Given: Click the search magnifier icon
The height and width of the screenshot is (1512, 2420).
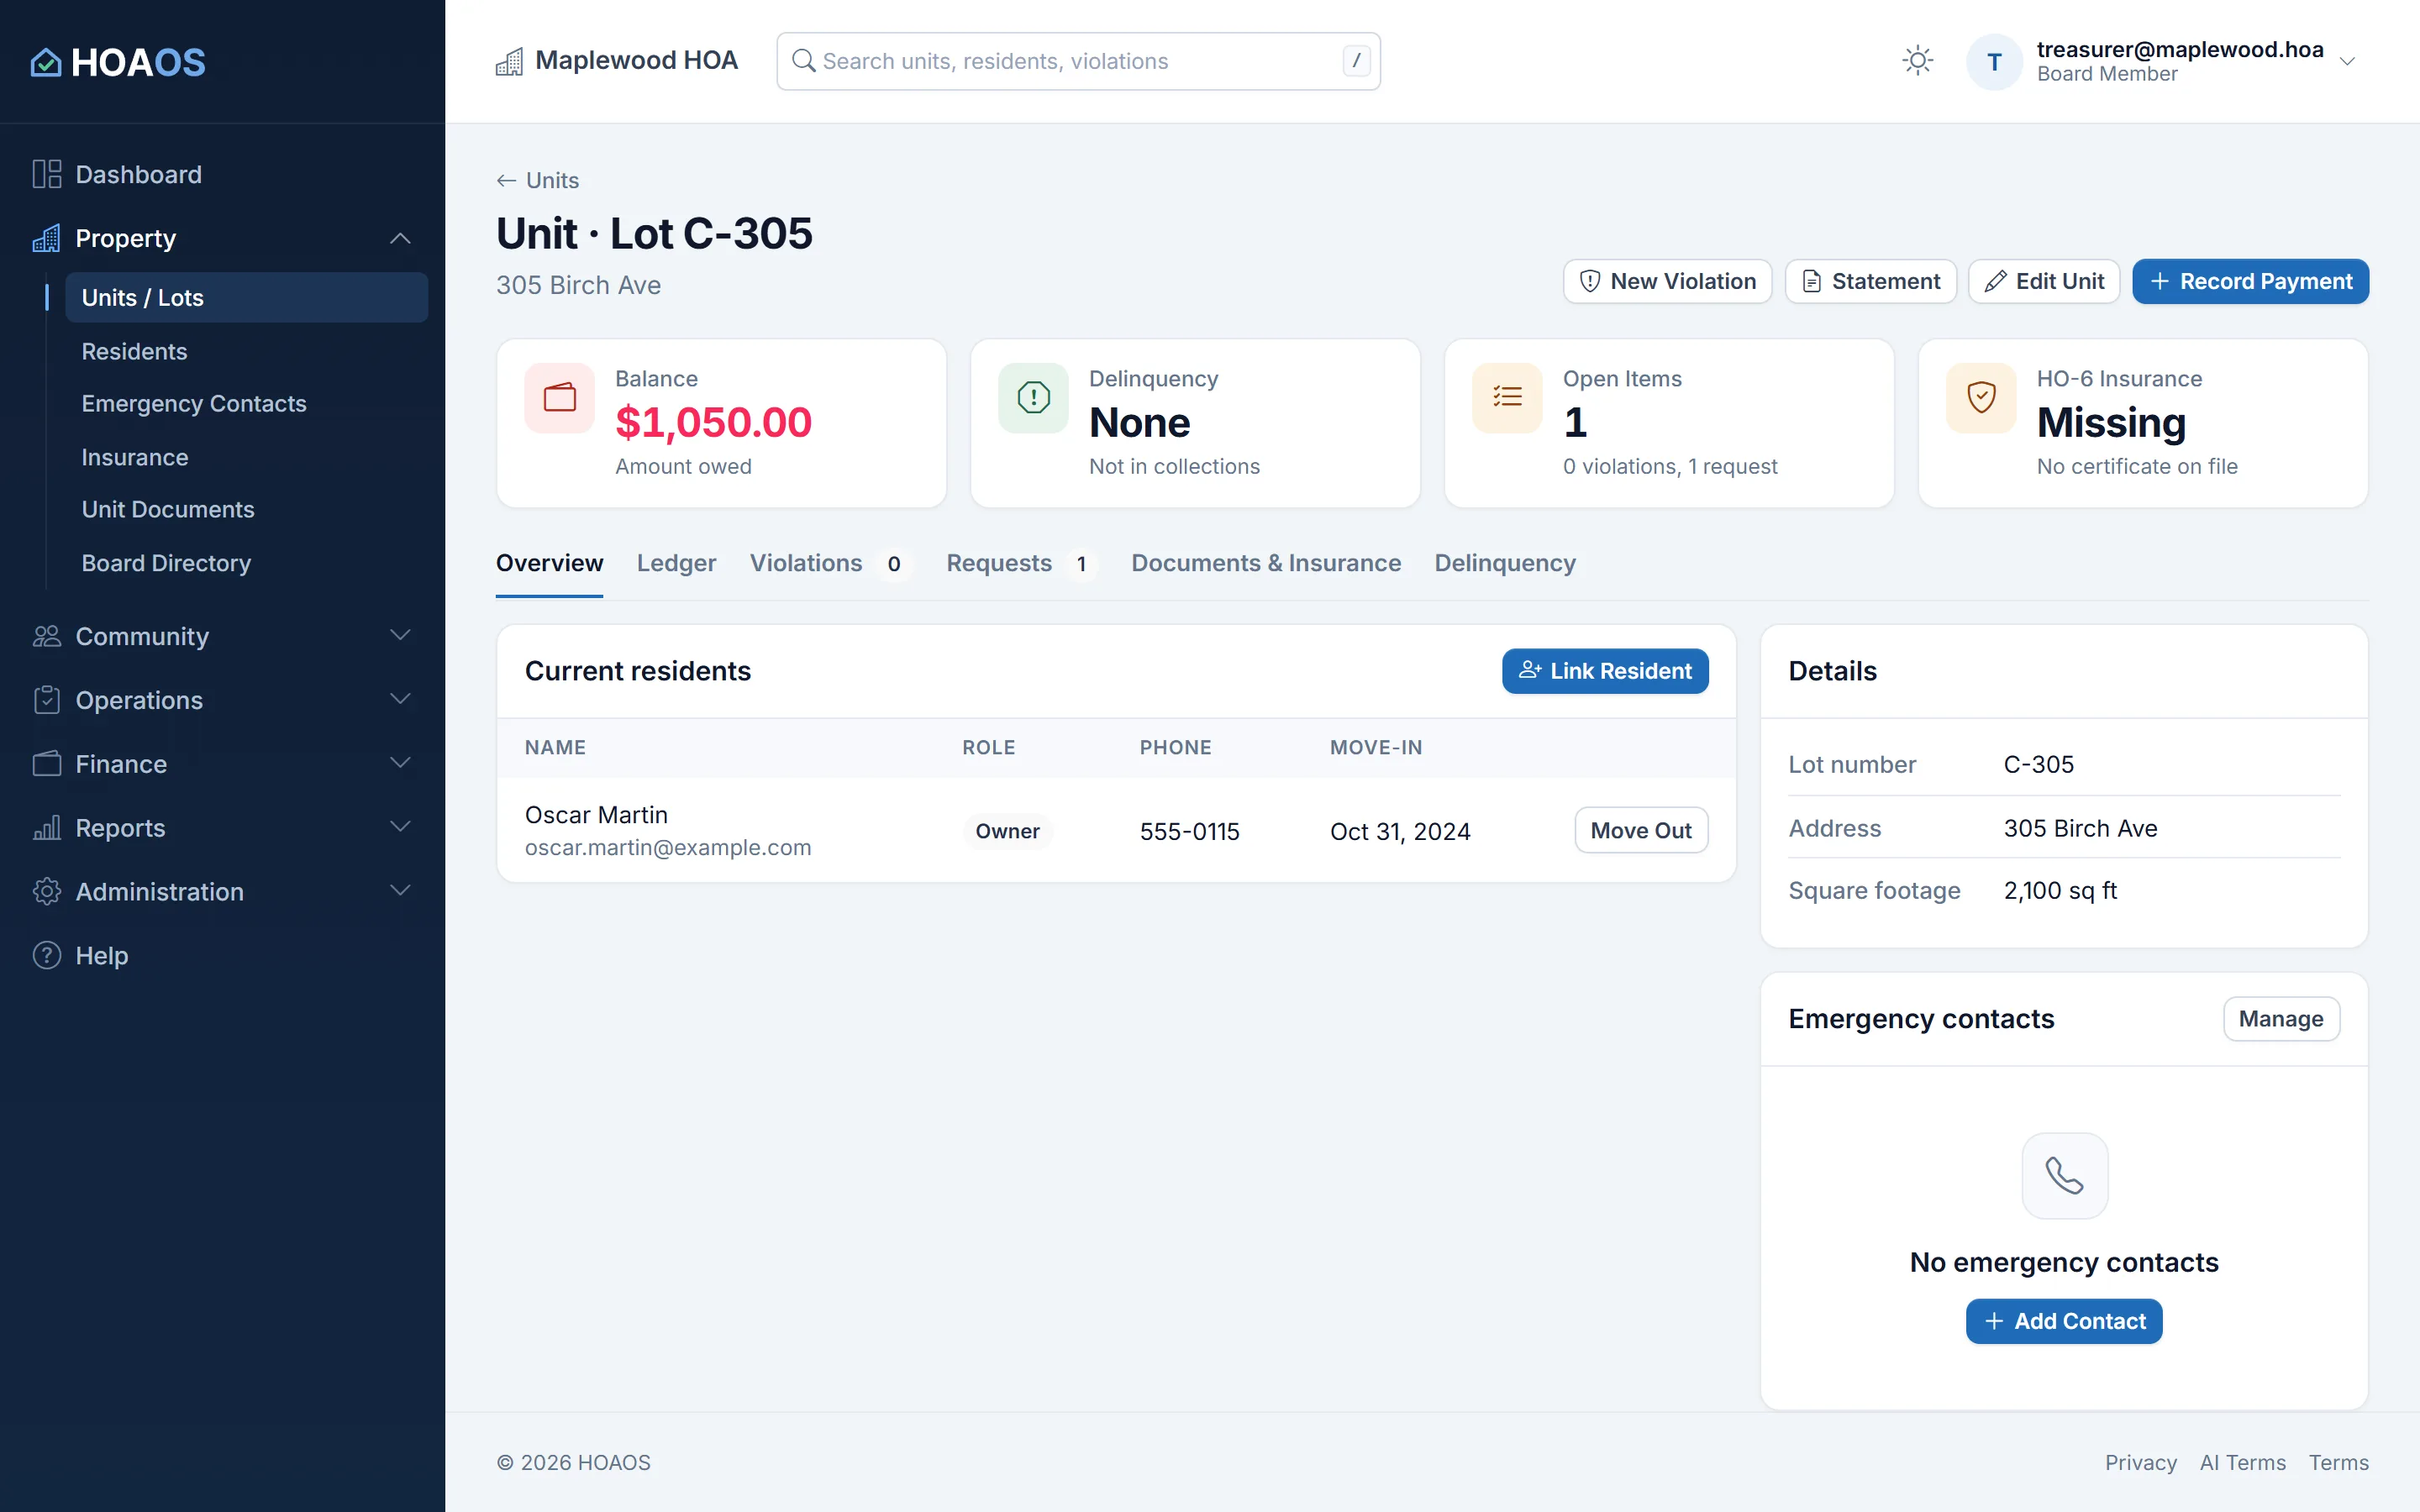Looking at the screenshot, I should click(x=803, y=61).
